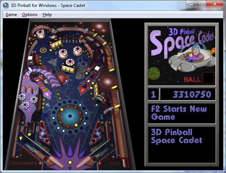This screenshot has width=226, height=173.
Task: Click the pinball app icon in title bar
Action: click(6, 4)
